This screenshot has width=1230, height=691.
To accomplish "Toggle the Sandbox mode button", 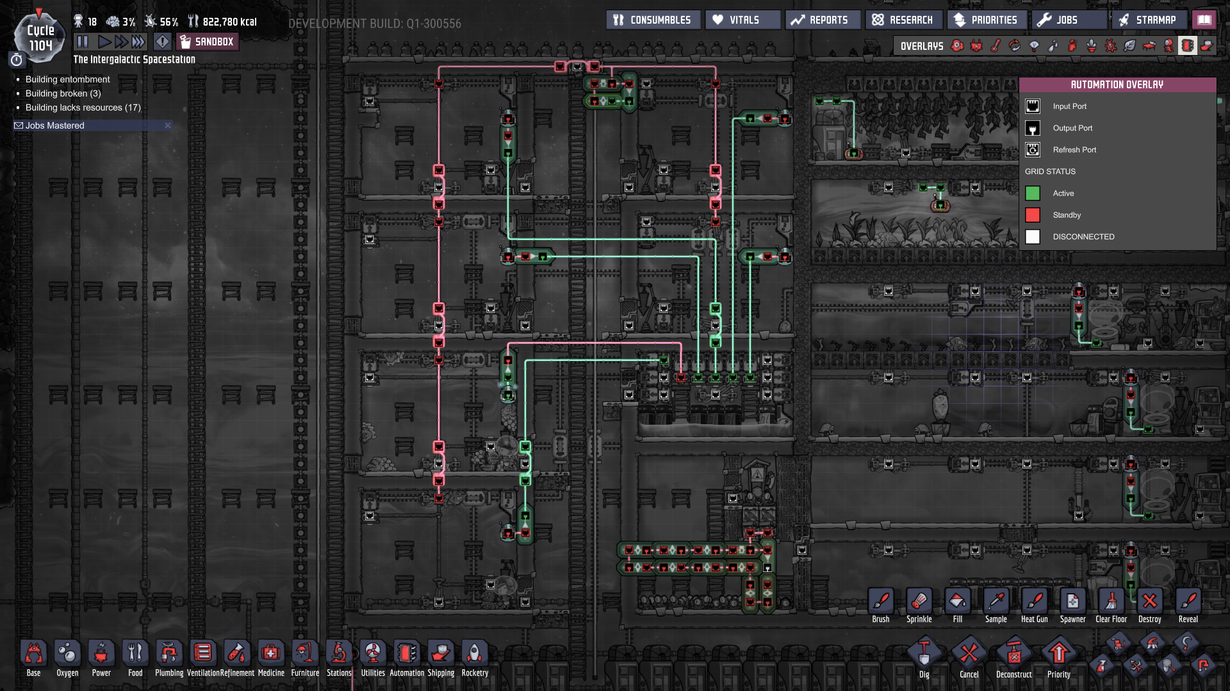I will point(207,42).
